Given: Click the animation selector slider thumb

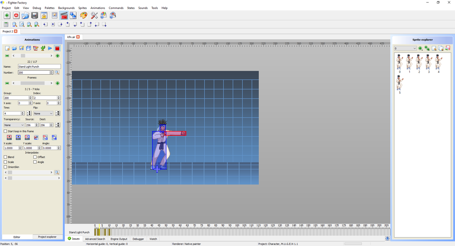Looking at the screenshot, I should pos(23,56).
